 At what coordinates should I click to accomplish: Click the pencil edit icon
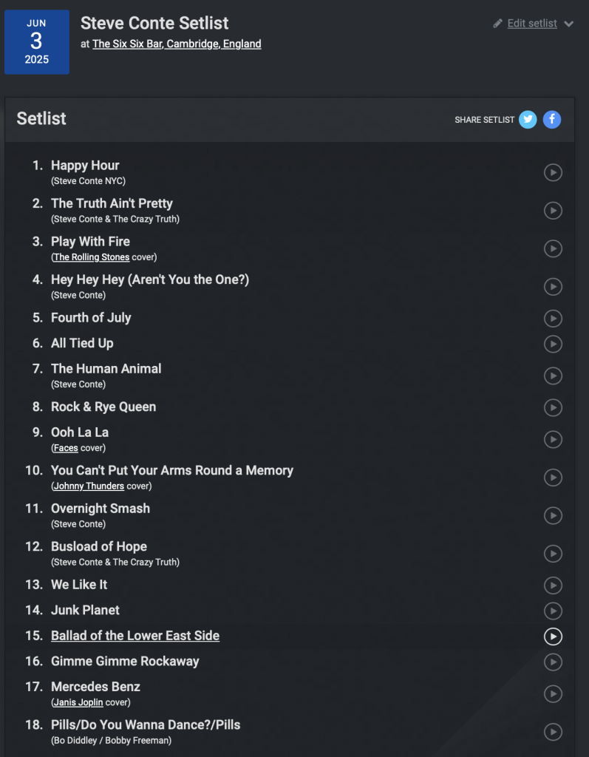pos(498,24)
